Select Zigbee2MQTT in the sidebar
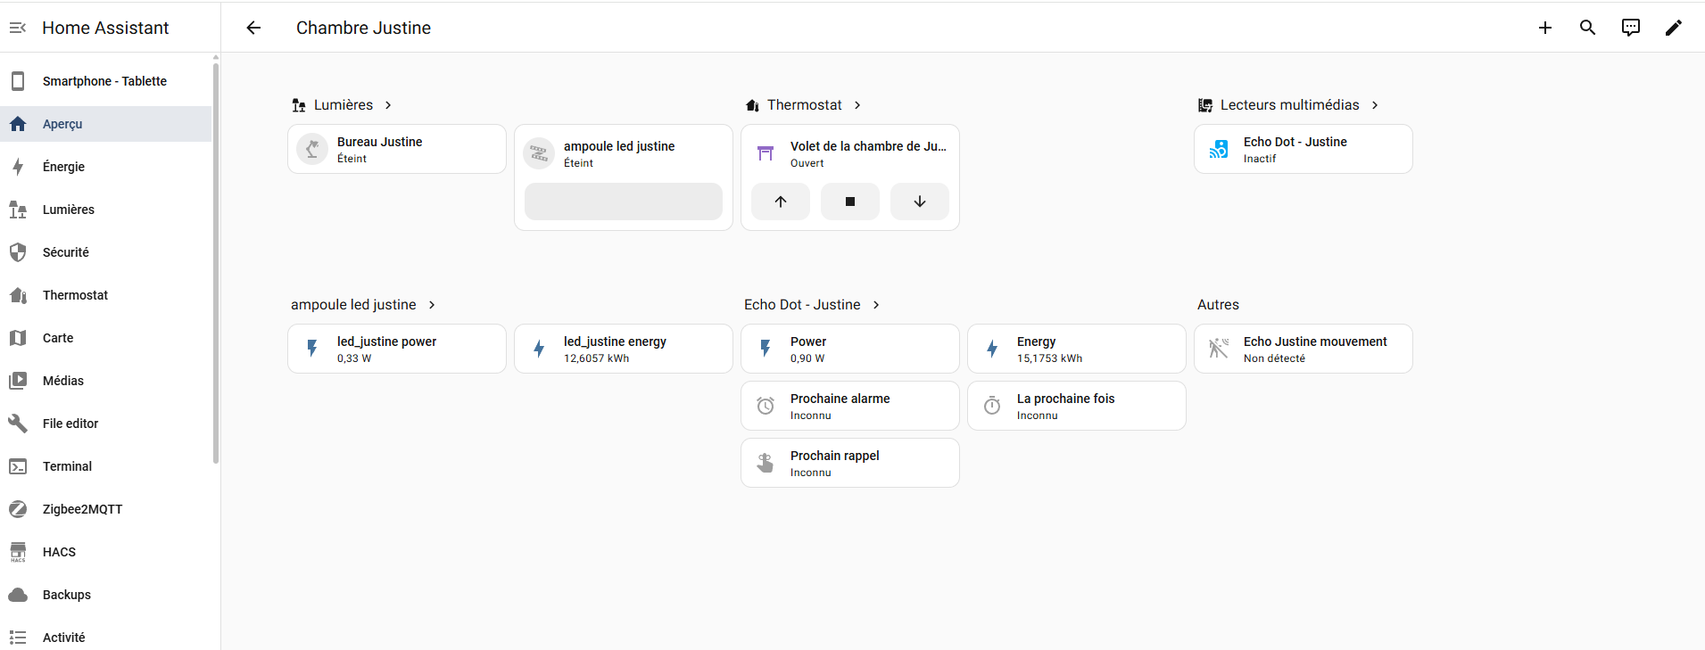 tap(82, 509)
